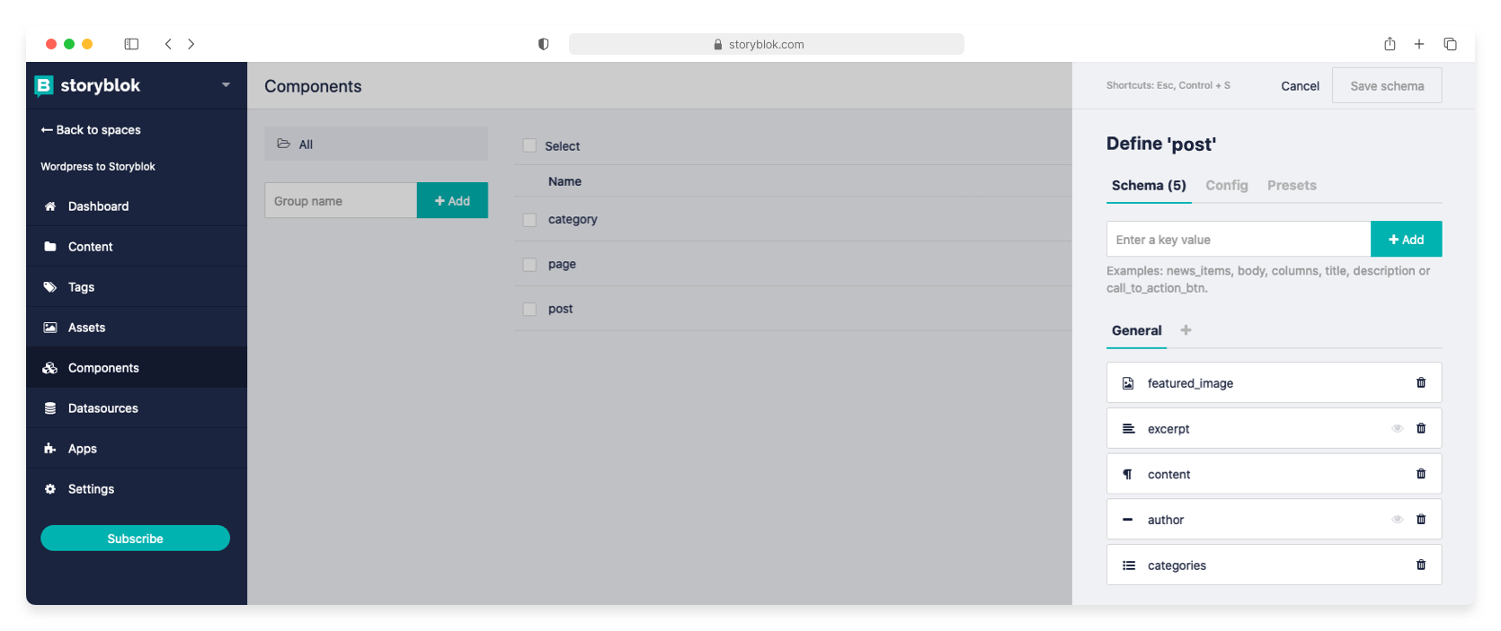Click Save schema button
The image size is (1501, 631).
1387,86
